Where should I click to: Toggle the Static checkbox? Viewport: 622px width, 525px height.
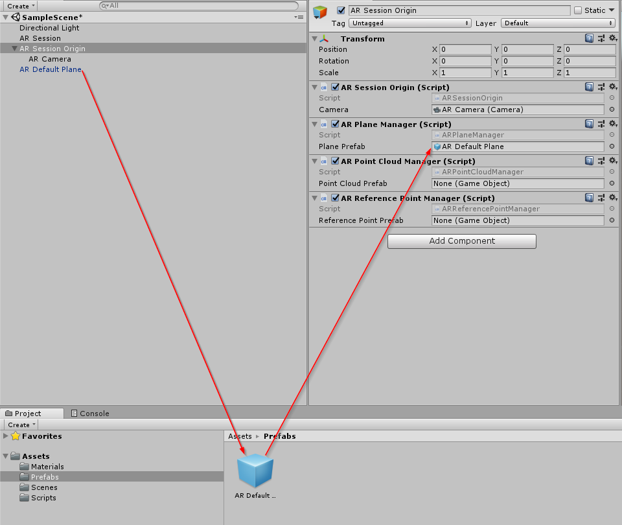pos(578,10)
